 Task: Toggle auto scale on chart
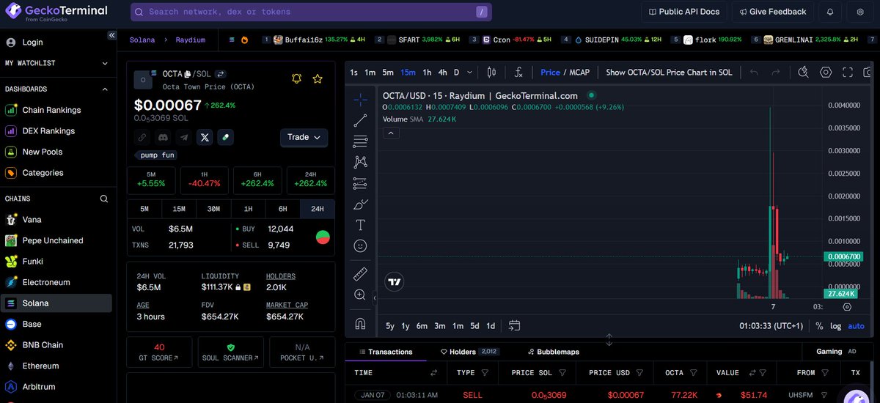coord(856,326)
